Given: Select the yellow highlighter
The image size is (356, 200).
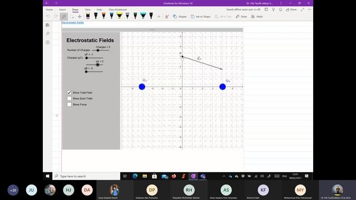Looking at the screenshot, I should 120,16.
